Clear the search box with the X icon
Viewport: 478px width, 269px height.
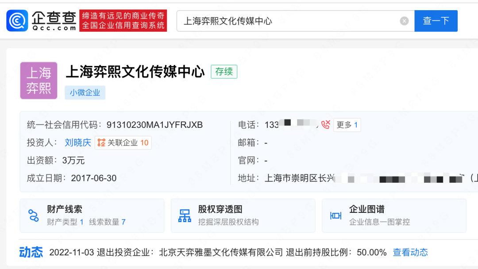(404, 20)
